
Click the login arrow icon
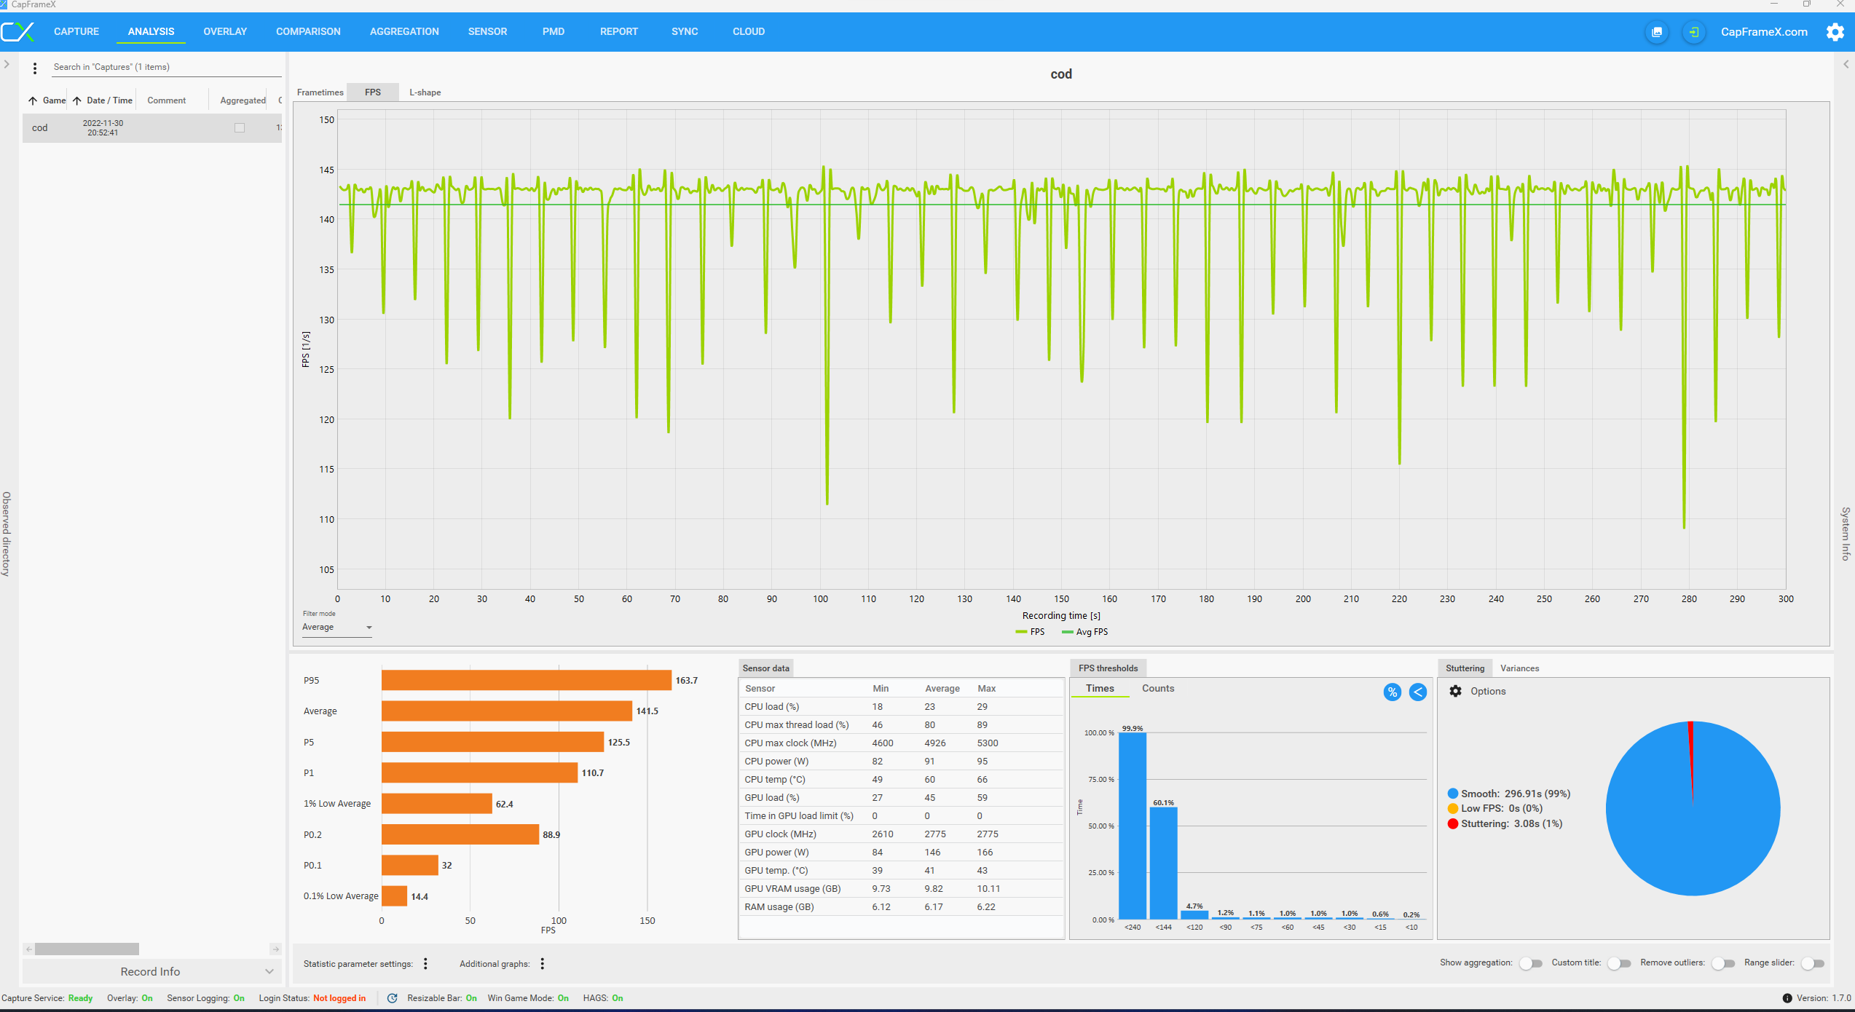(1694, 32)
